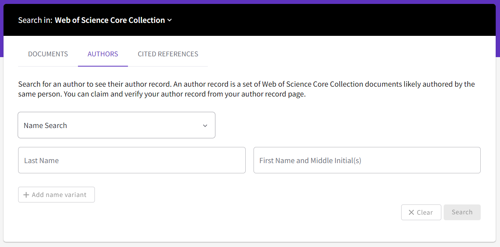
Task: Open the Web of Science Core Collection database selector
Action: 113,20
